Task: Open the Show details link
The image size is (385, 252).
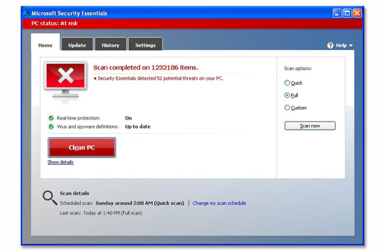Action: [x=60, y=162]
